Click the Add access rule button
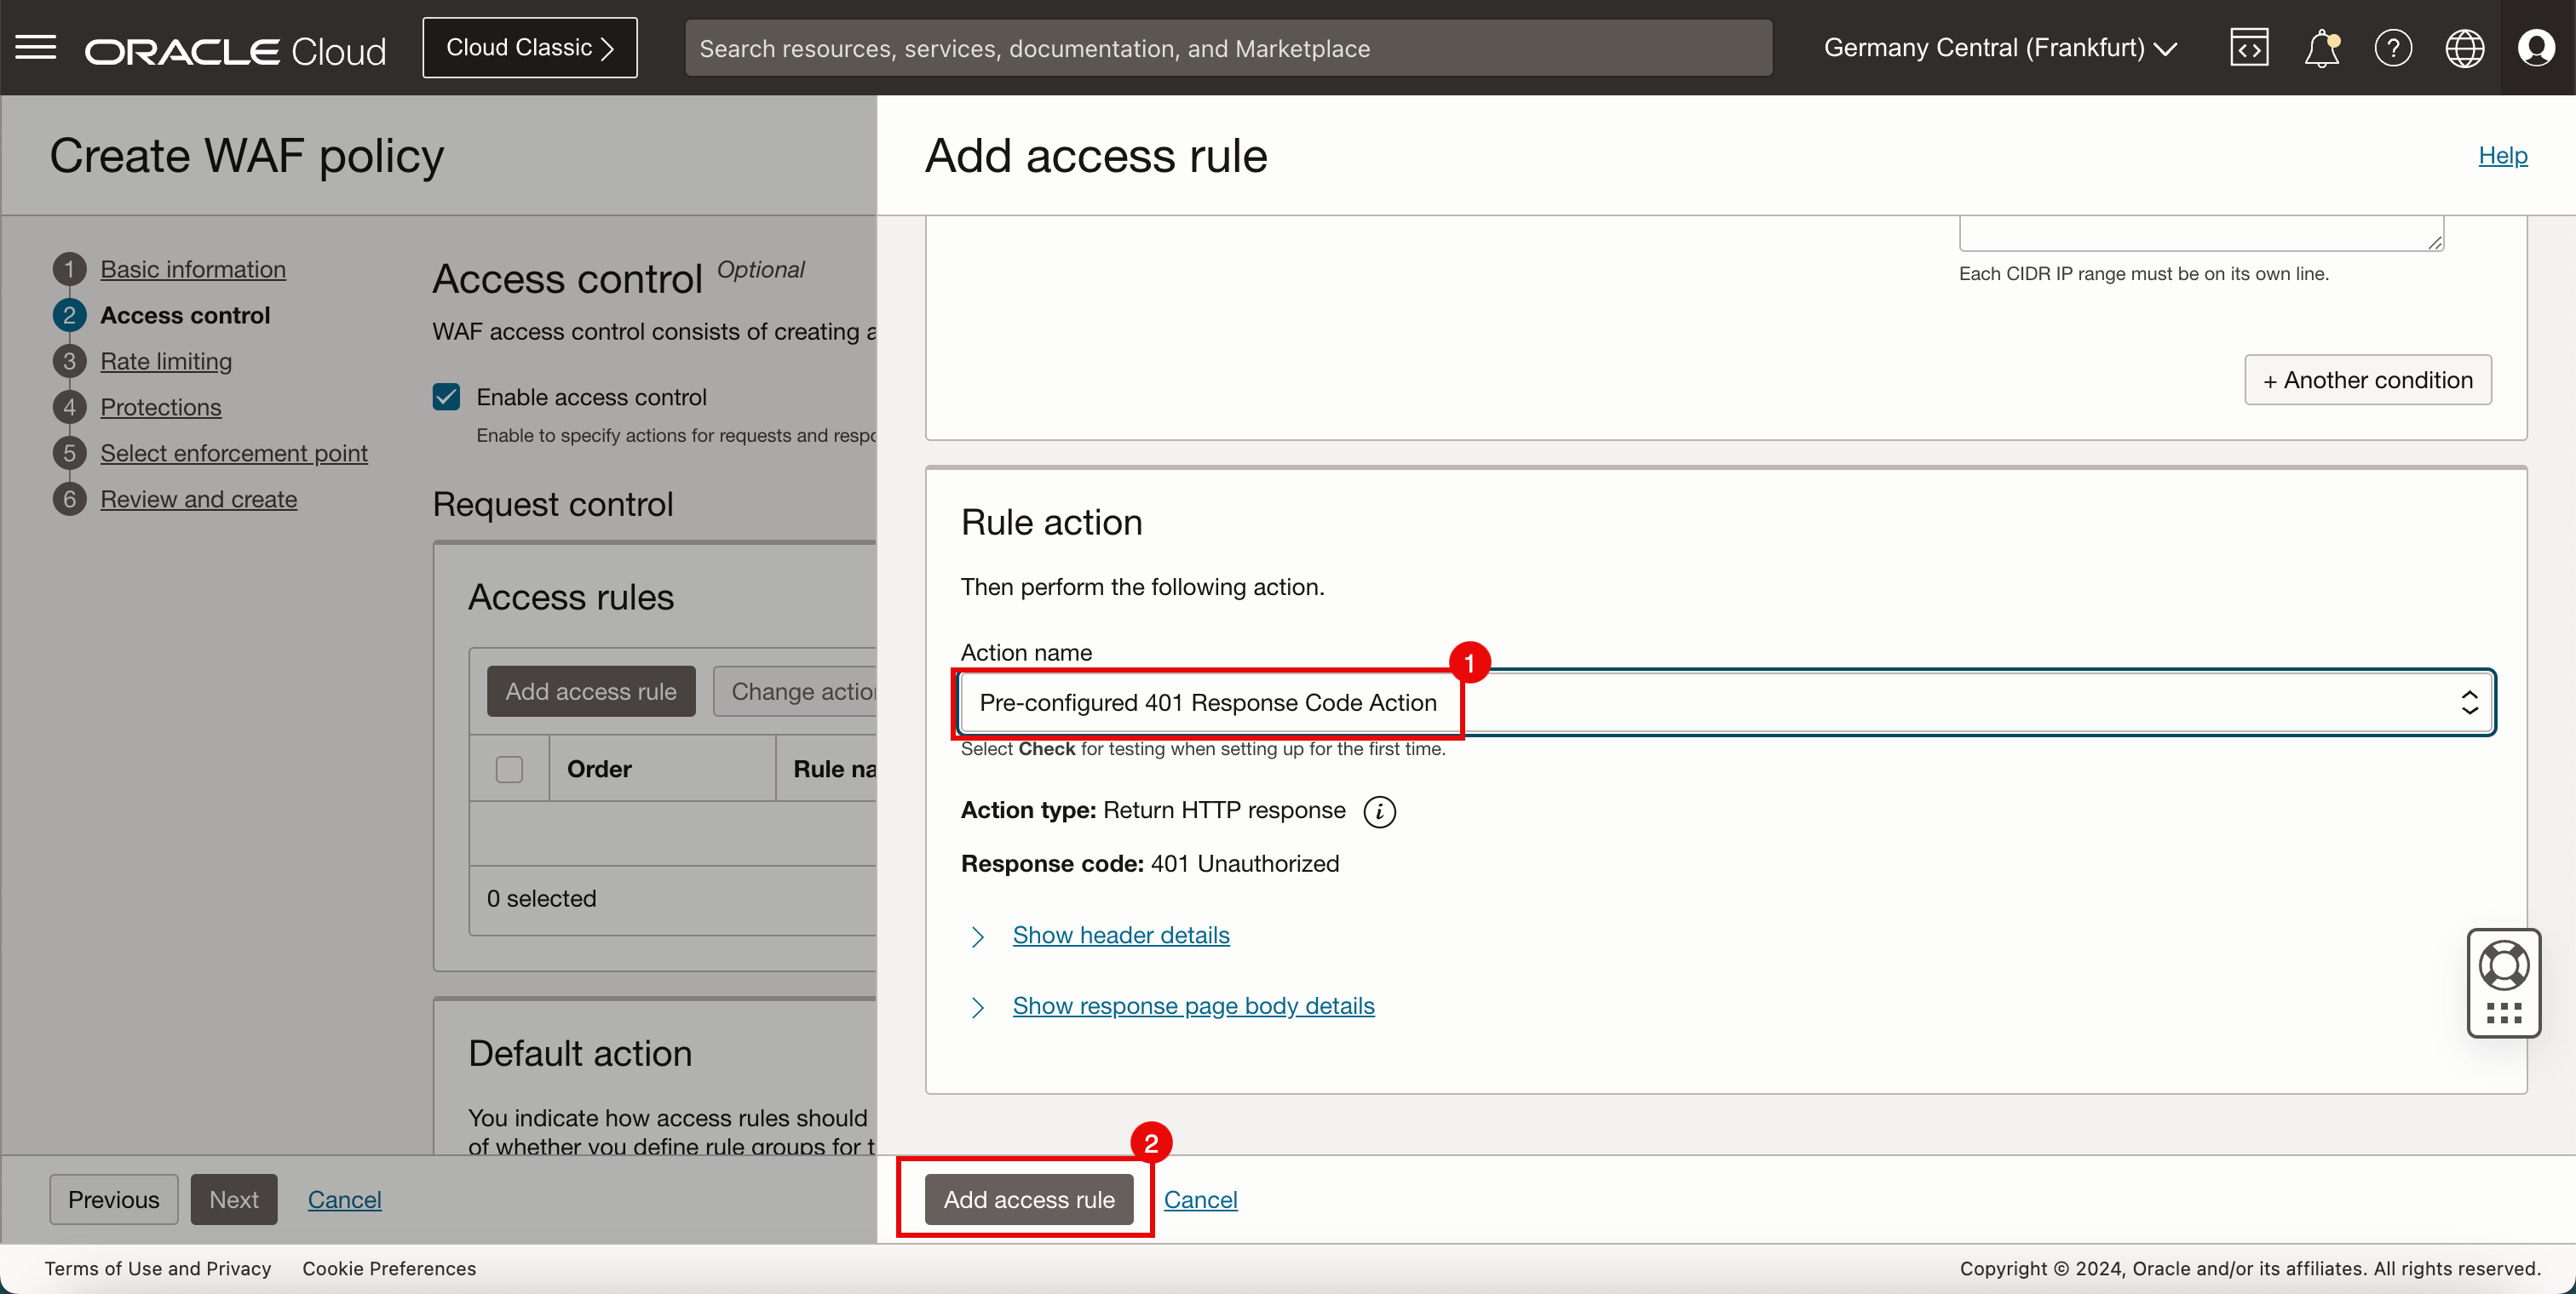The image size is (2576, 1294). tap(1029, 1199)
